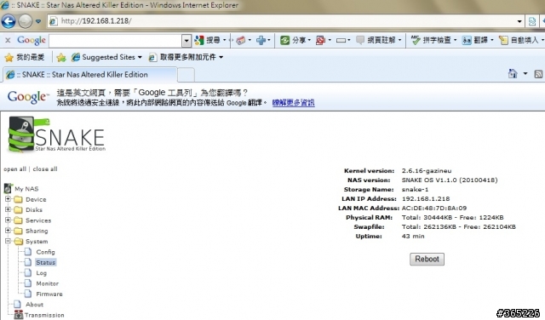Open the Firmware page in System

click(x=49, y=294)
